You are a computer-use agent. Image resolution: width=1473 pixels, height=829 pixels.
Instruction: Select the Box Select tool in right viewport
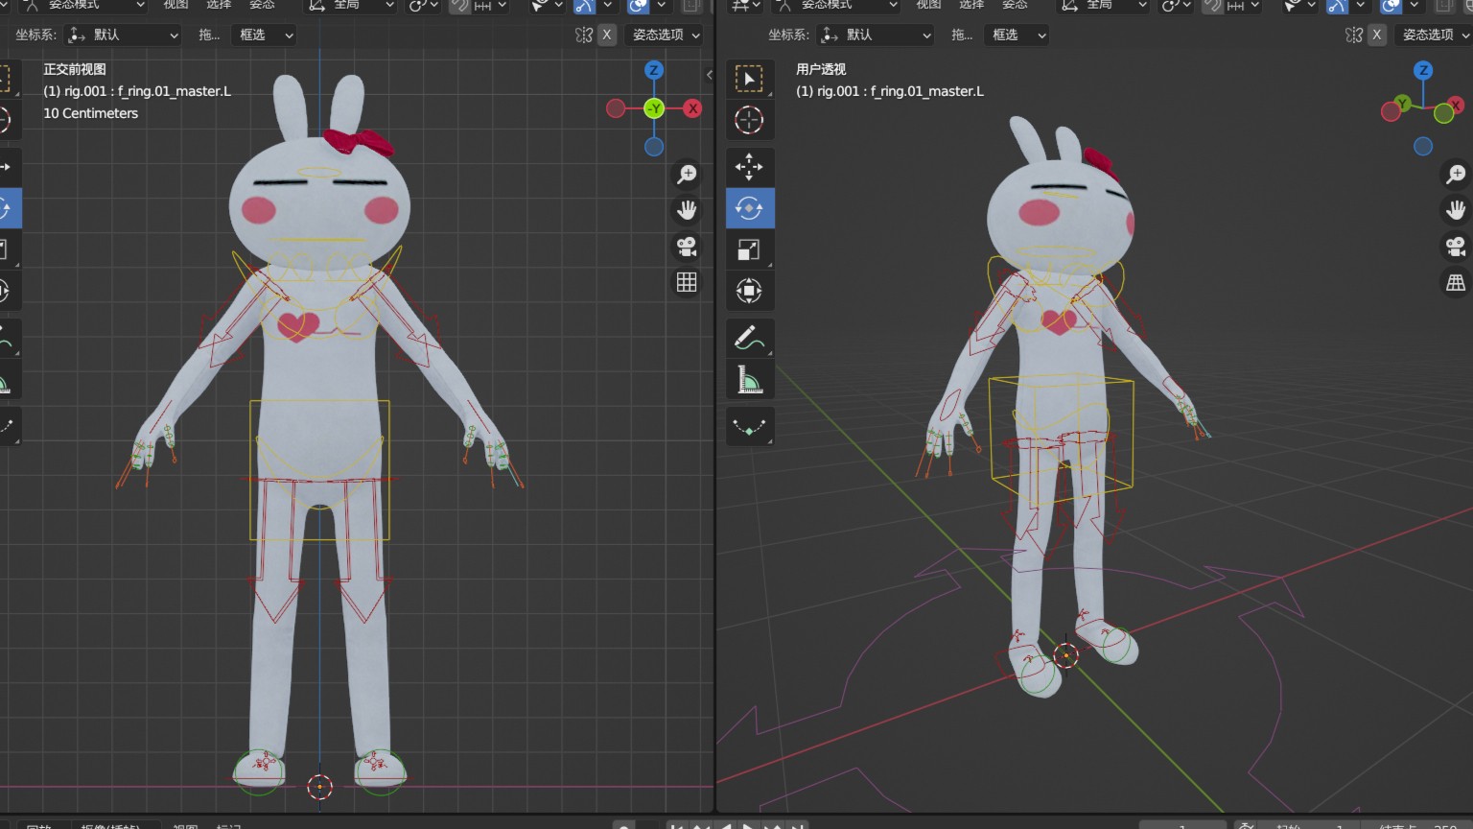pos(749,79)
